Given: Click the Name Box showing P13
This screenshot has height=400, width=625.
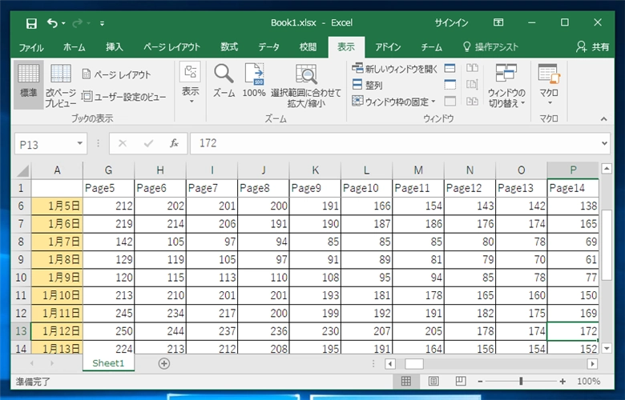Looking at the screenshot, I should click(x=45, y=144).
